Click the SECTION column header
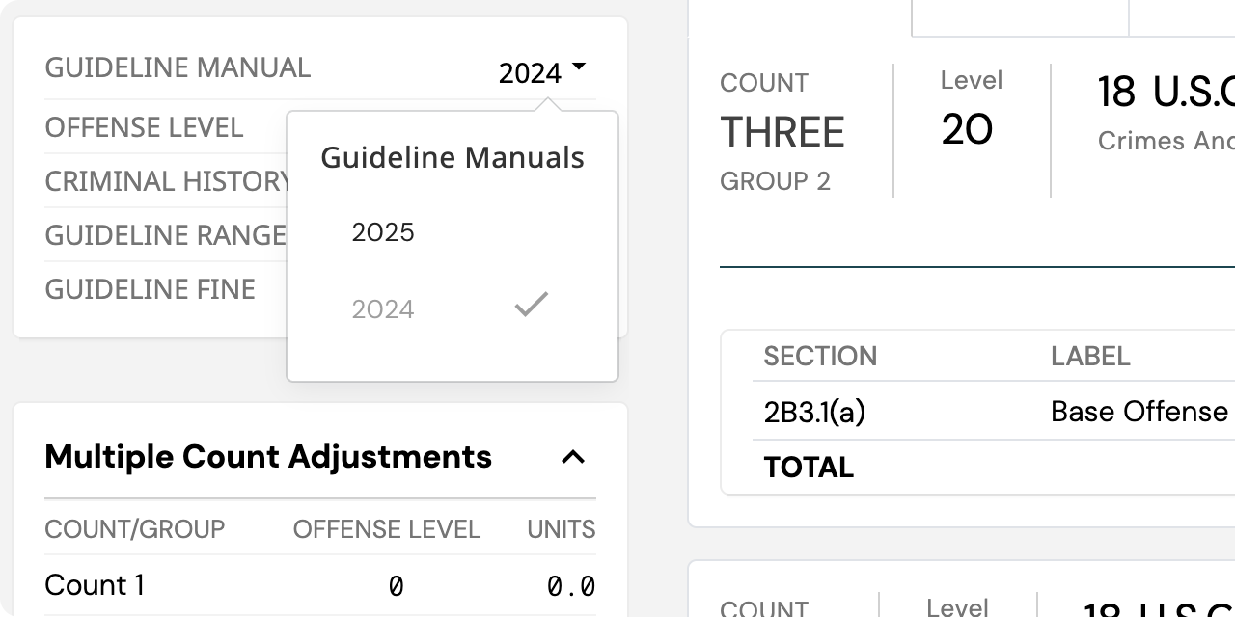Viewport: 1235px width, 617px height. click(820, 357)
